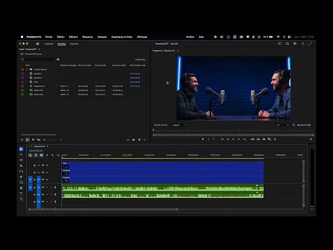
Task: Toggle the project writable pencil icon
Action: coord(22,140)
